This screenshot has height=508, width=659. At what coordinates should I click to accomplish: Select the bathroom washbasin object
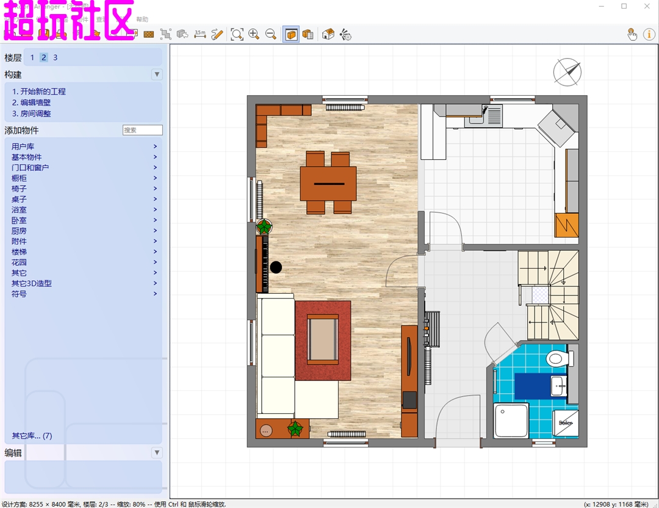point(558,386)
